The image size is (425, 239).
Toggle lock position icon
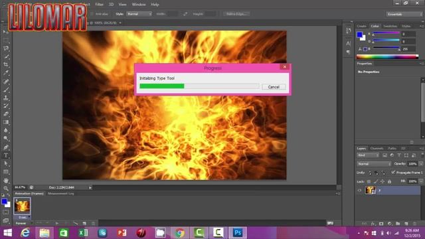pyautogui.click(x=382, y=181)
